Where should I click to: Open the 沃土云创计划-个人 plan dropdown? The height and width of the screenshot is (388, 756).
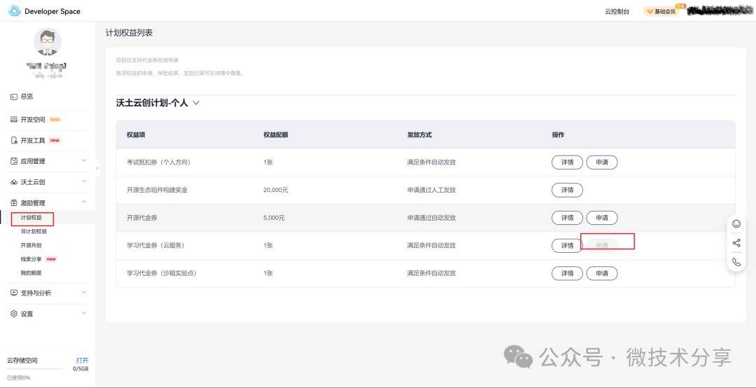[196, 103]
